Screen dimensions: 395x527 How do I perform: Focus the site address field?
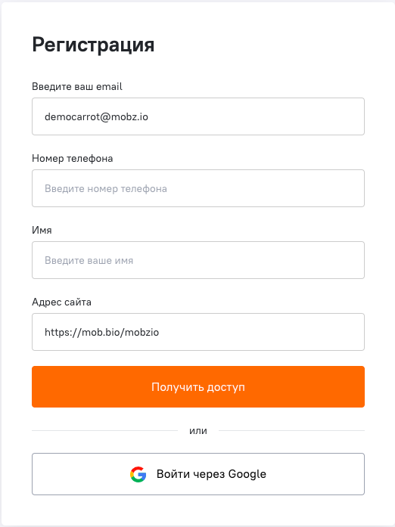198,332
